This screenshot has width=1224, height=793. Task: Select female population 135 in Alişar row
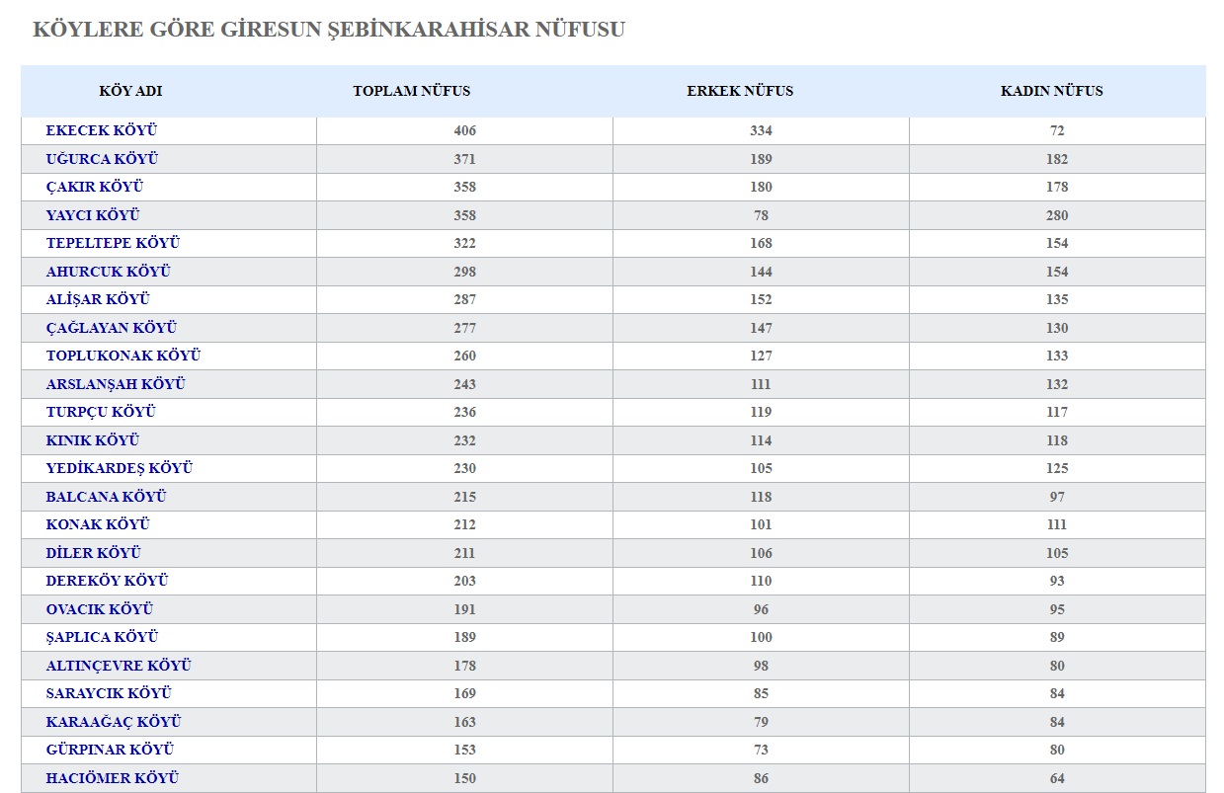(x=1058, y=299)
